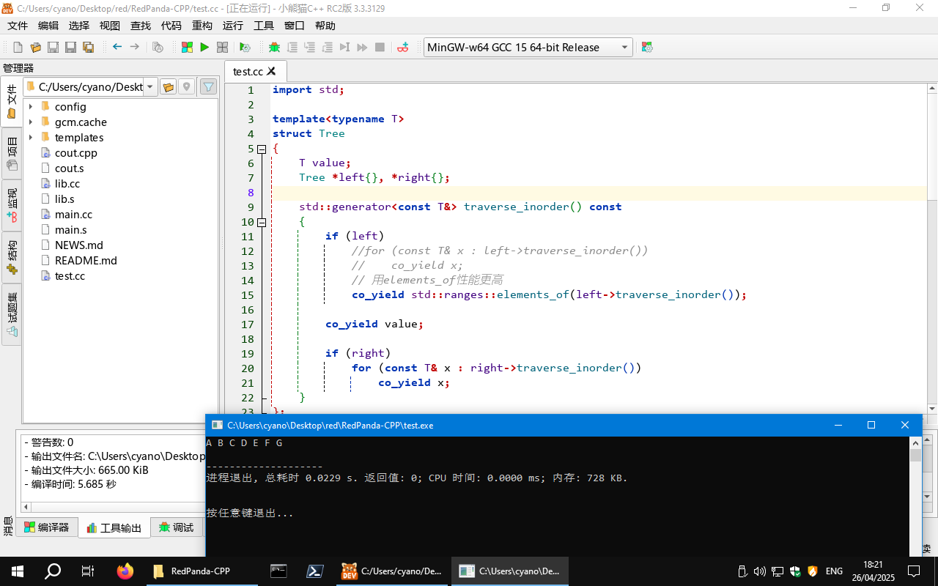The image size is (938, 586).
Task: Open main.cc in the file tree
Action: pyautogui.click(x=73, y=215)
